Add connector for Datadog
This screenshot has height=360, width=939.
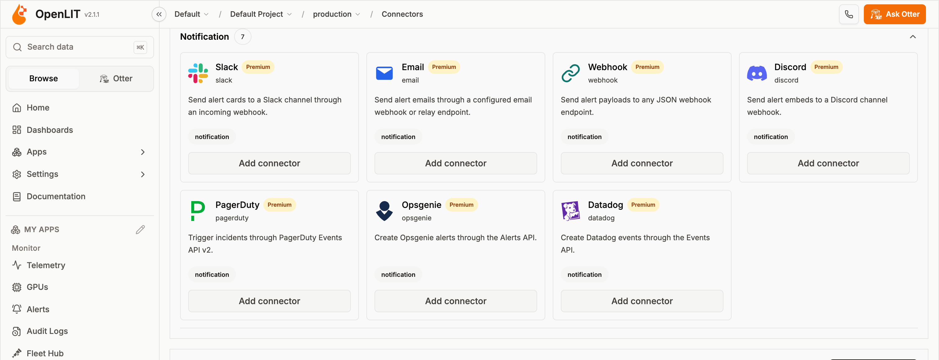click(642, 301)
